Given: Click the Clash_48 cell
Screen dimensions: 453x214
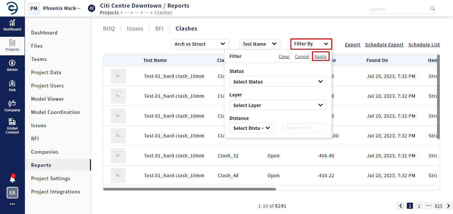Looking at the screenshot, I should coord(228,176).
